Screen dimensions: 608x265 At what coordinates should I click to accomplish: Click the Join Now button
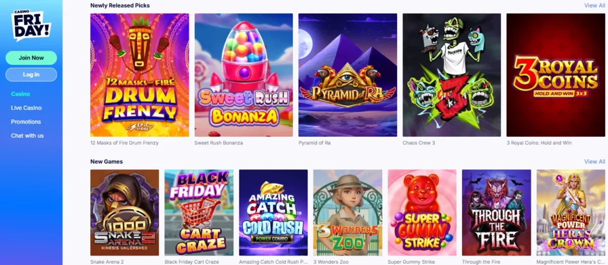tap(31, 58)
